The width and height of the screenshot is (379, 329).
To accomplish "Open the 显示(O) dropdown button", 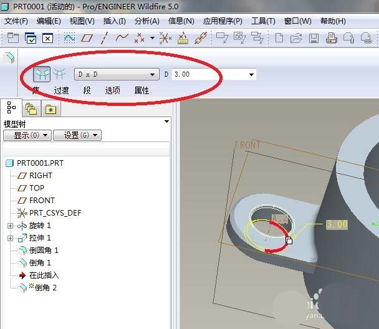I will [27, 135].
